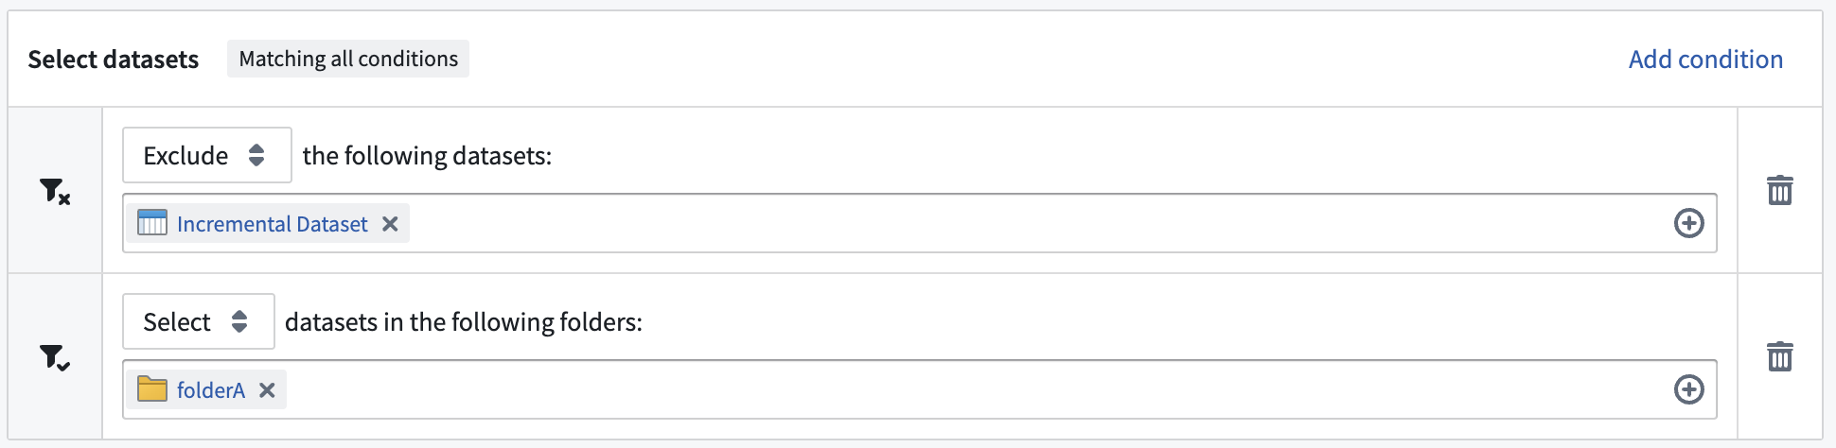1836x448 pixels.
Task: Open the Incremental Dataset link
Action: pos(272,224)
